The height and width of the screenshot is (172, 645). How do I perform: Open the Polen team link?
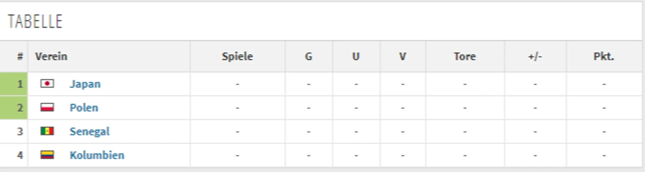click(84, 107)
